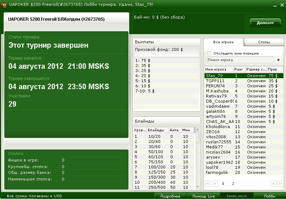Screen dimensions: 286x199
Task: Sort by 'Имя игрока' column header
Action: tap(219, 69)
